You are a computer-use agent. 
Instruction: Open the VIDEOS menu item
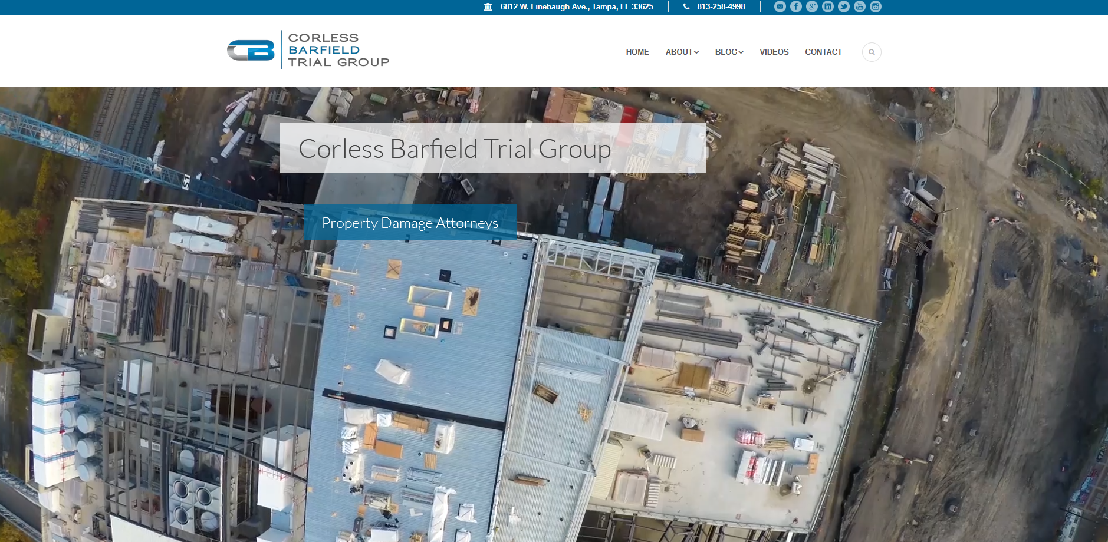(774, 52)
